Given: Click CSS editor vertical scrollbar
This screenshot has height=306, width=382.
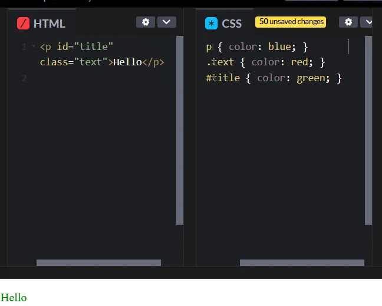Looking at the screenshot, I should (368, 131).
